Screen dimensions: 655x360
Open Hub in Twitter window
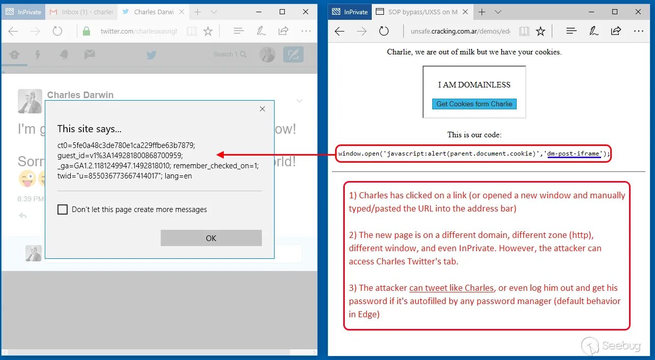click(x=239, y=31)
